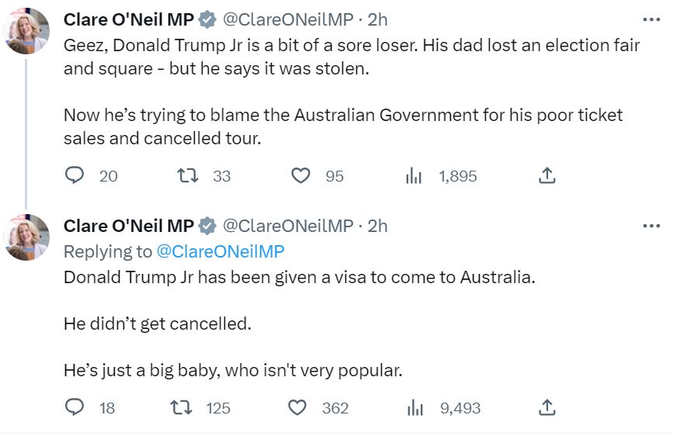This screenshot has width=673, height=436.
Task: Like the reply tweet with 362 likes
Action: 297,407
